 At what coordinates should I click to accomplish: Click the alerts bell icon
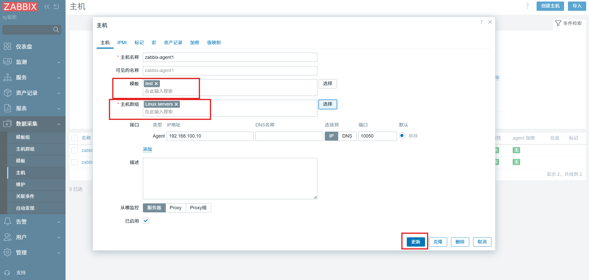(x=7, y=222)
